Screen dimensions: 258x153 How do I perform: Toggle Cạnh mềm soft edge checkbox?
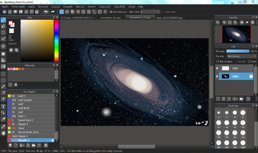pyautogui.click(x=163, y=12)
